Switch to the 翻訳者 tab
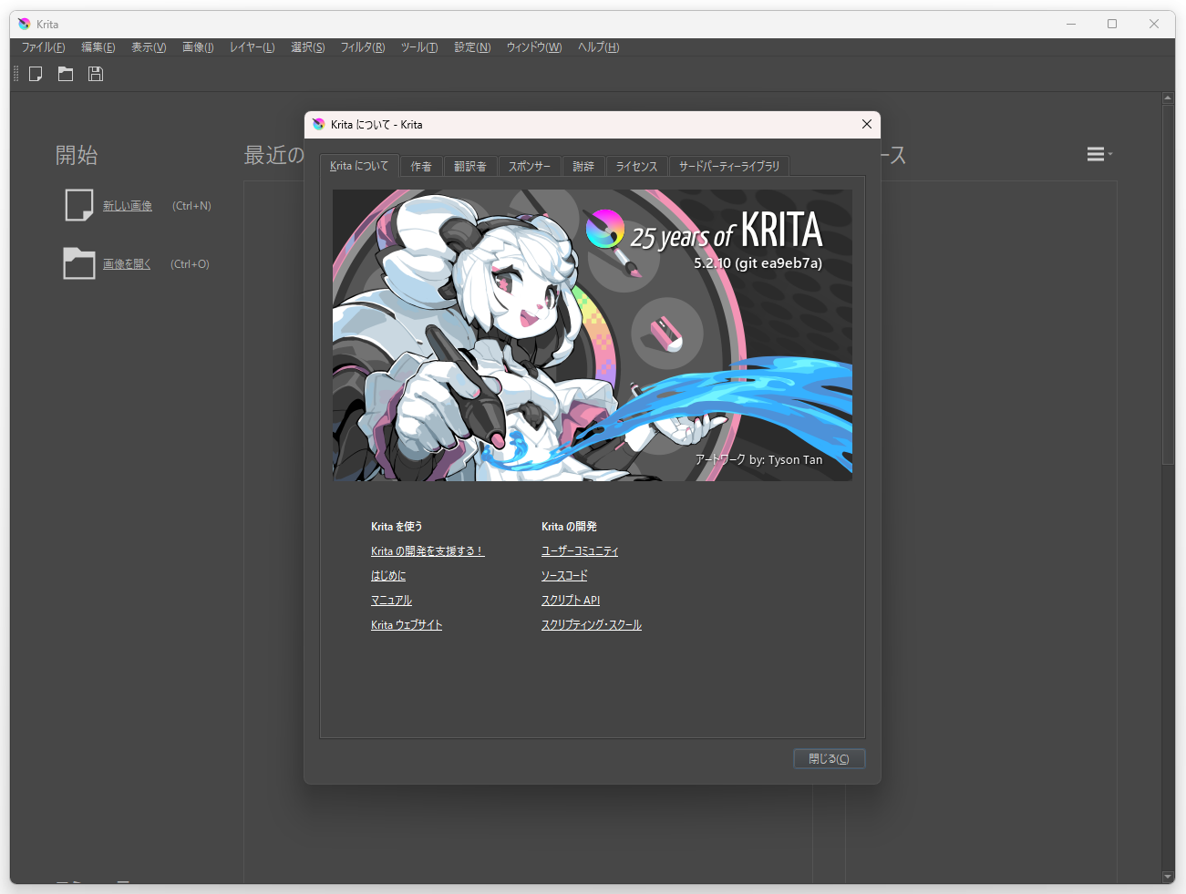 point(470,166)
